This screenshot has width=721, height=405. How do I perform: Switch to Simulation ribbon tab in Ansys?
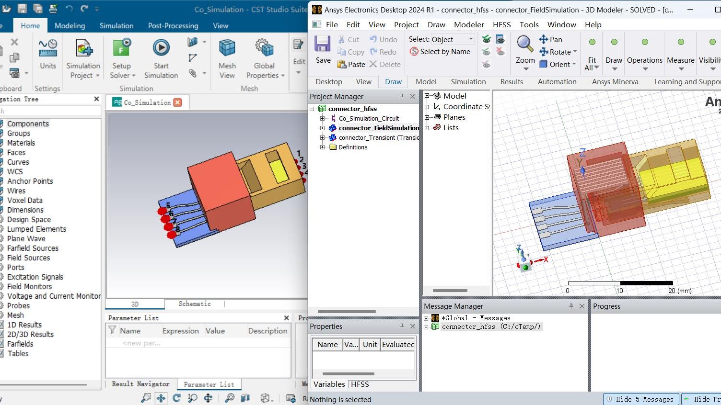pyautogui.click(x=468, y=82)
